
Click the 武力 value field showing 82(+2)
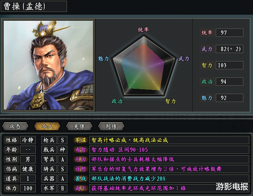[x=229, y=49]
